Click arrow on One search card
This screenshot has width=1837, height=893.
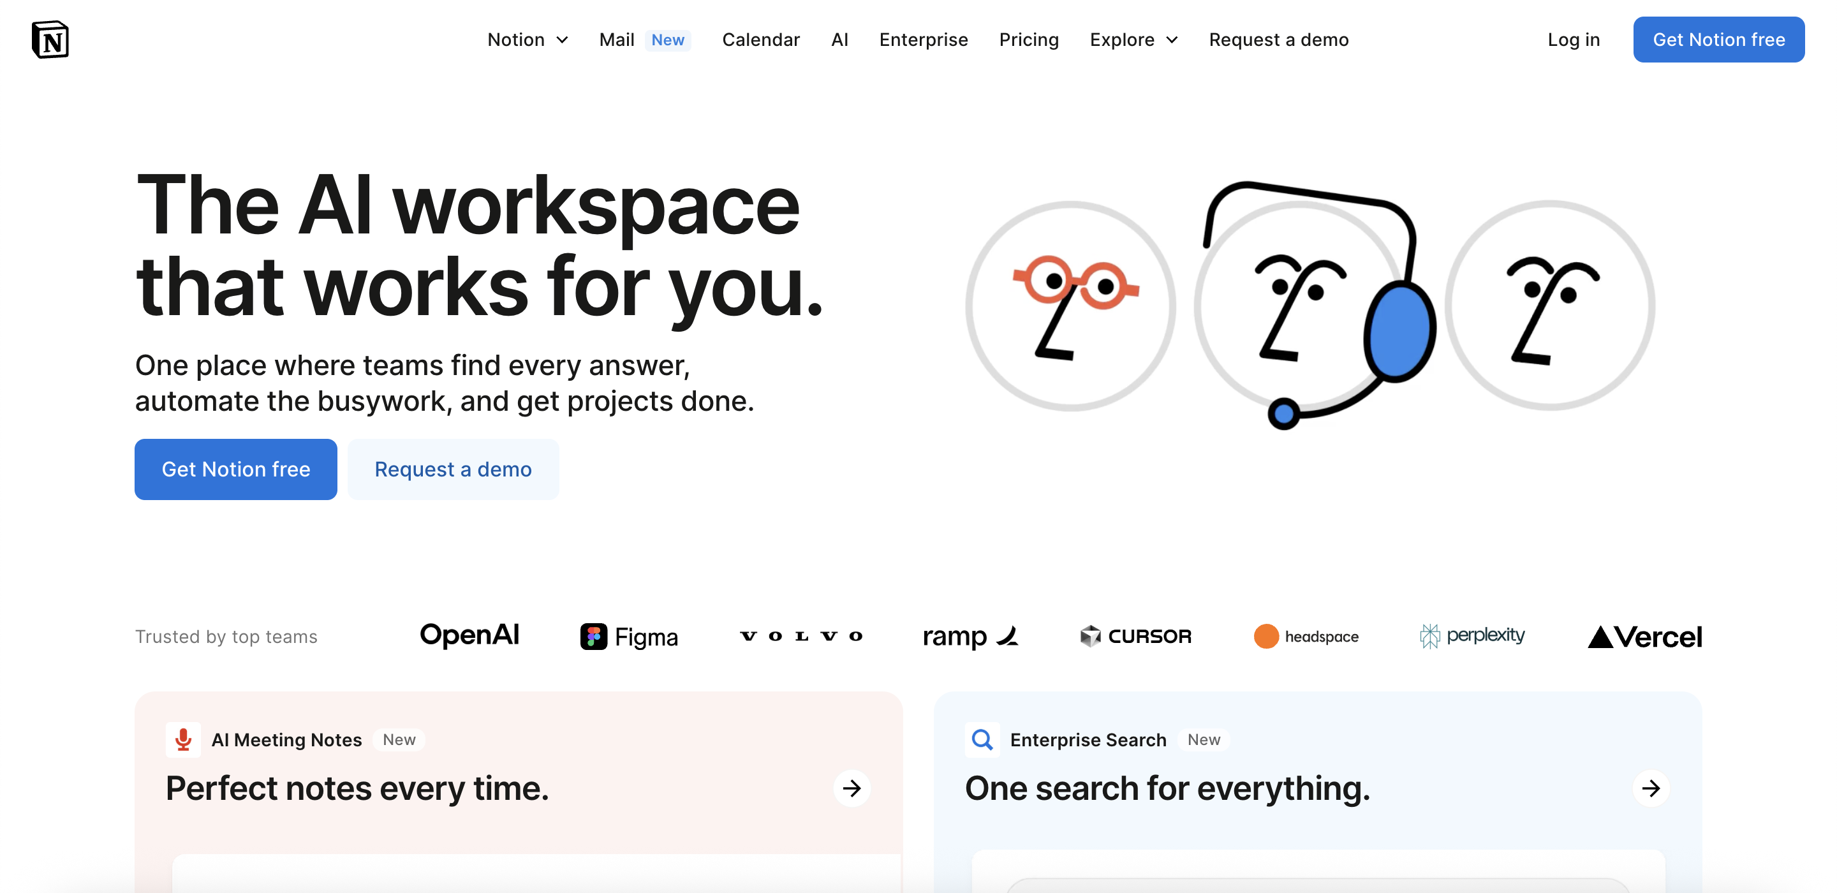(1650, 788)
